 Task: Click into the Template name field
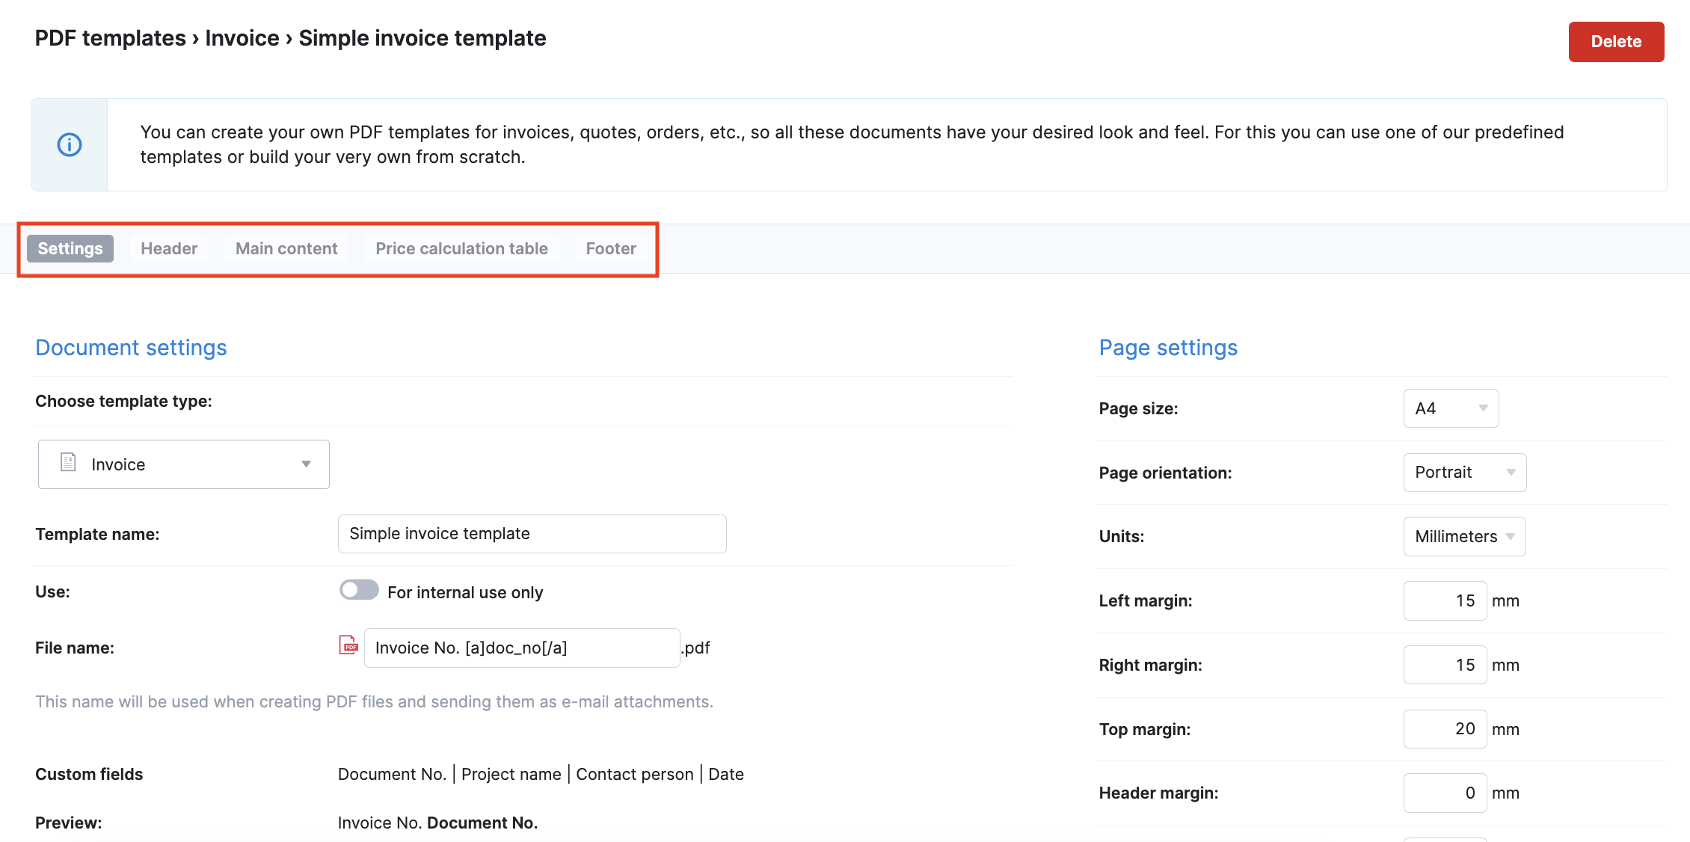coord(532,534)
